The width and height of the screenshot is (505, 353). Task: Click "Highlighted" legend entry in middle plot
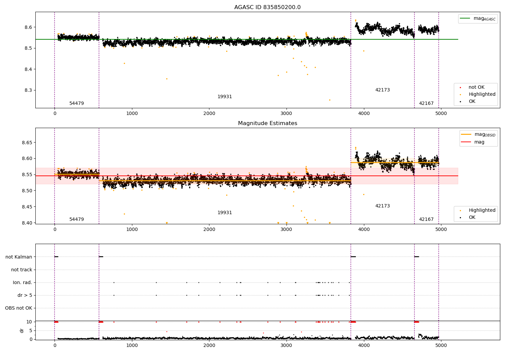[482, 210]
